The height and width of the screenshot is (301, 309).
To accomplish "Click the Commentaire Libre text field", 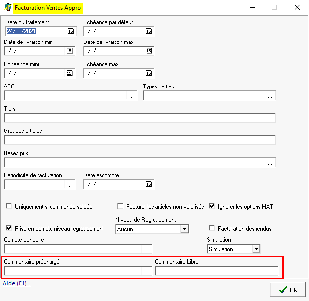I will point(216,271).
